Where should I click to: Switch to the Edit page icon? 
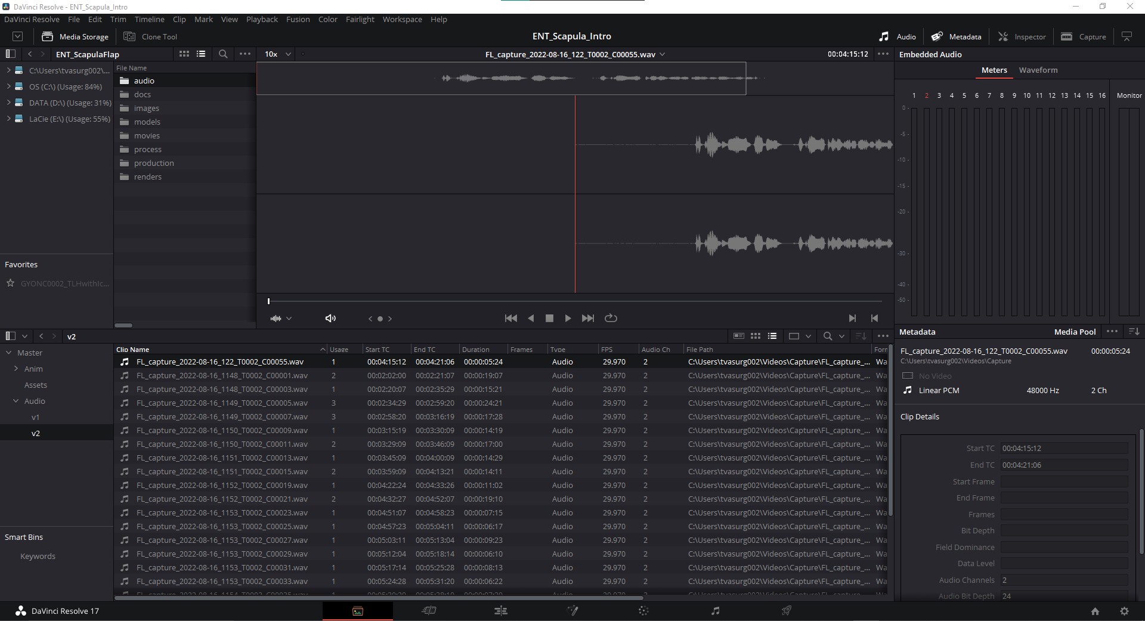point(501,611)
